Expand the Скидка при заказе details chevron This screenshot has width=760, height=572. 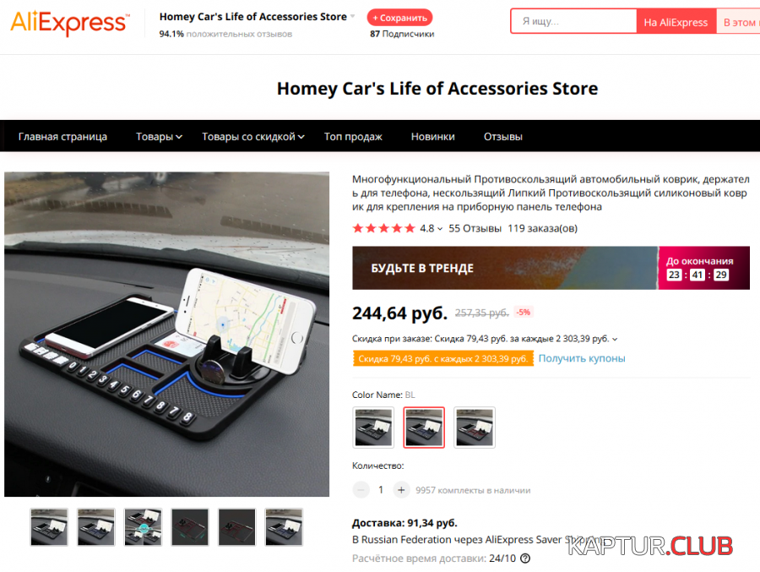point(615,339)
